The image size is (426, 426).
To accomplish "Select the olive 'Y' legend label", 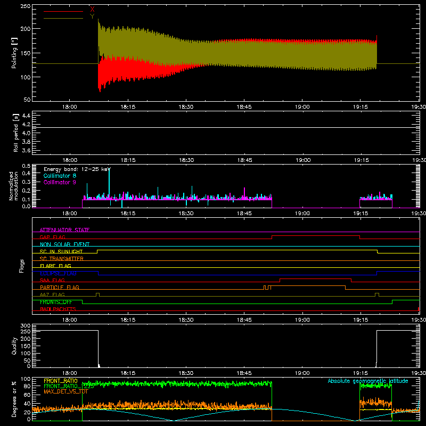I will tap(92, 17).
